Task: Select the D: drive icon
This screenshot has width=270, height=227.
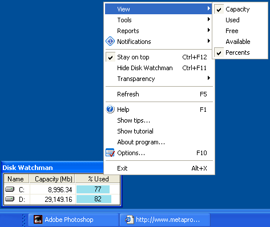Action: click(x=10, y=199)
